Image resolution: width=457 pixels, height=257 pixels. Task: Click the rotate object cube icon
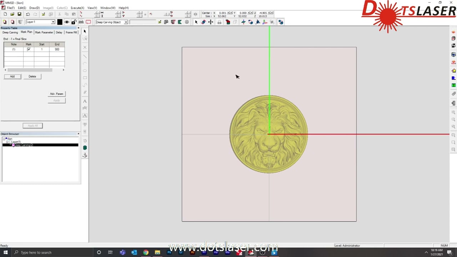tap(251, 22)
